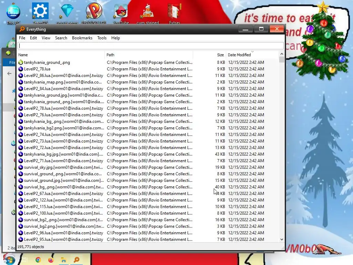Select the LevelP2_76.lua twizzy file name
This screenshot has width=353, height=265.
click(63, 115)
